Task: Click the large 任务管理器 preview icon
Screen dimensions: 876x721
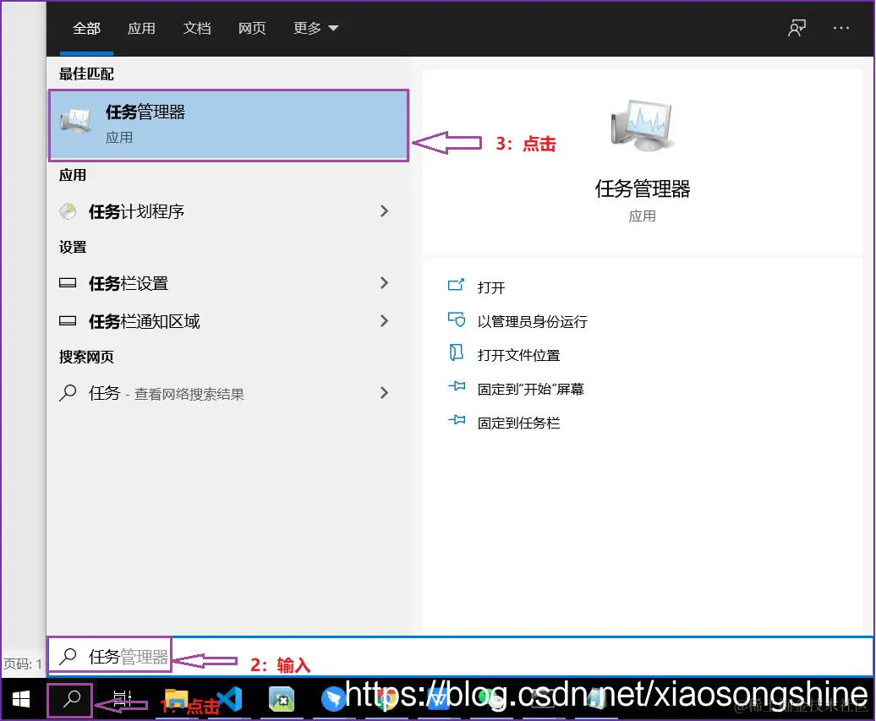Action: click(643, 126)
